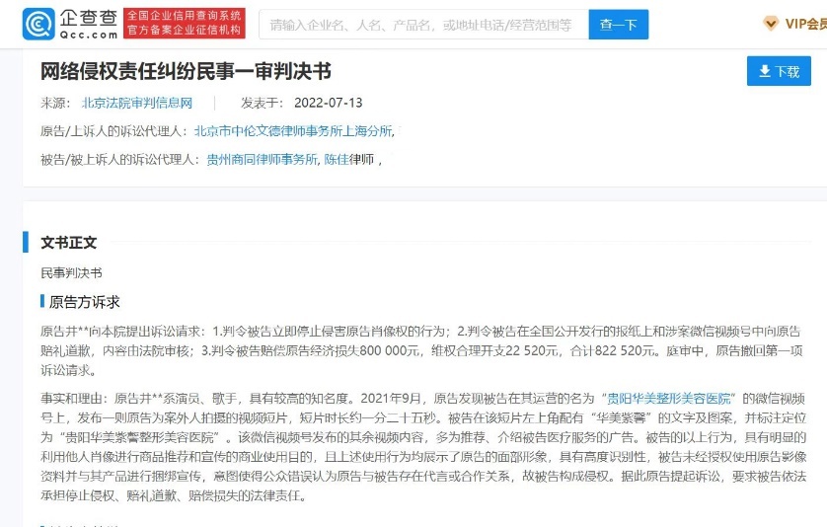Click the paragraph beginning 事实和理由
Screen dimensions: 827x527
[x=423, y=447]
